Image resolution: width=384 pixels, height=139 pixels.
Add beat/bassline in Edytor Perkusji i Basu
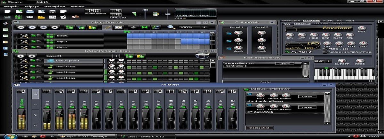pyautogui.click(x=129, y=56)
